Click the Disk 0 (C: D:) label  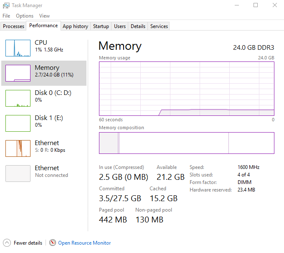click(53, 93)
